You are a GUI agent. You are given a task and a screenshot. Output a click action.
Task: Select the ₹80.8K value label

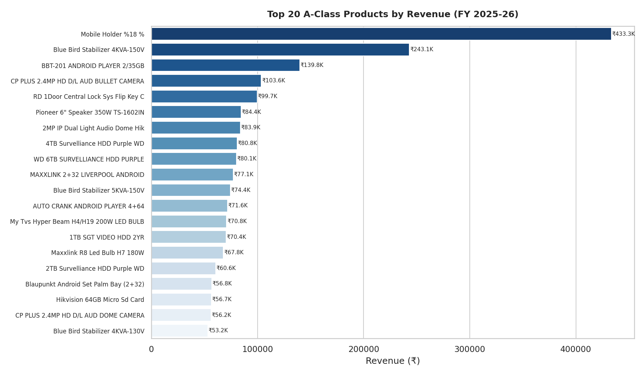[x=247, y=143]
